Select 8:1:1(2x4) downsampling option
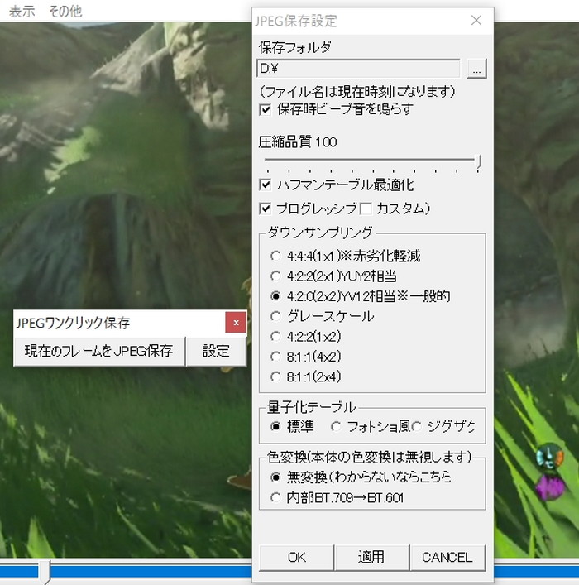This screenshot has width=579, height=585. pos(305,376)
